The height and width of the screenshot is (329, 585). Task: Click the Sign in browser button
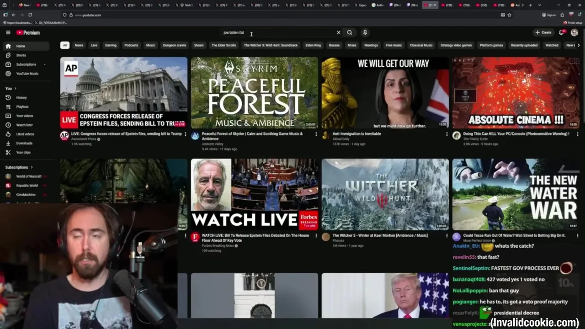[549, 15]
